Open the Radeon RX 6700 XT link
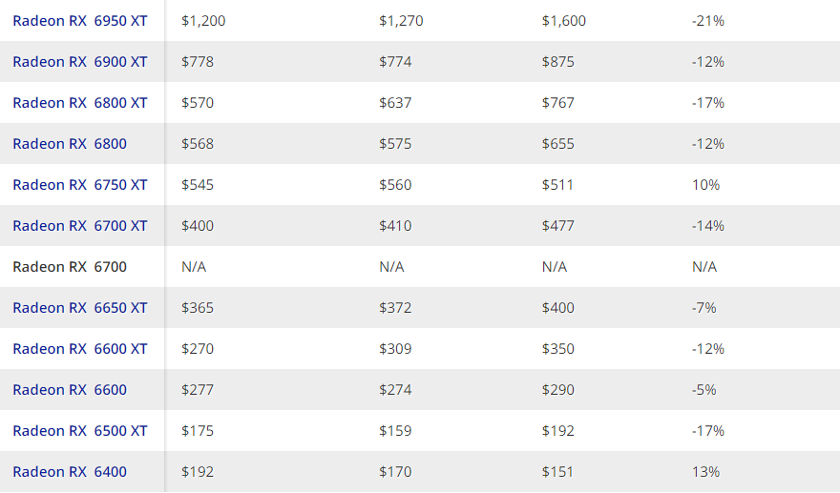 [80, 226]
